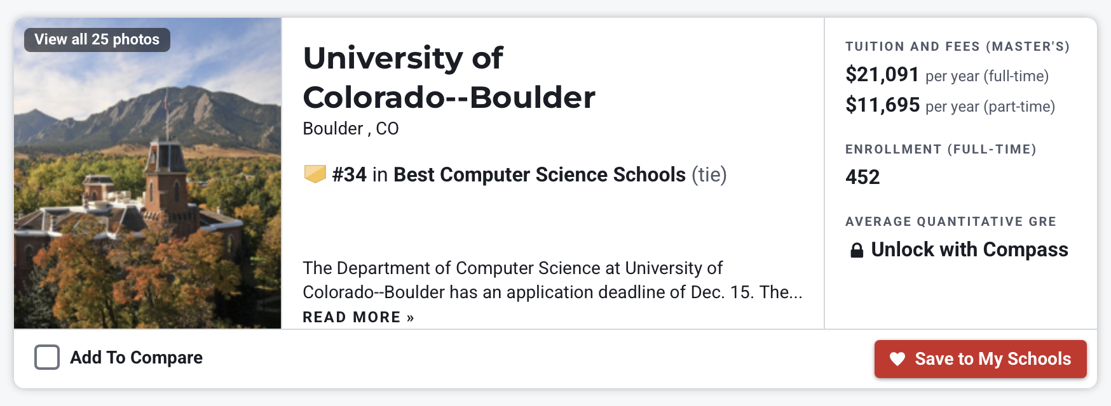The height and width of the screenshot is (406, 1111).
Task: Click the Boulder, CO location text
Action: pyautogui.click(x=351, y=129)
